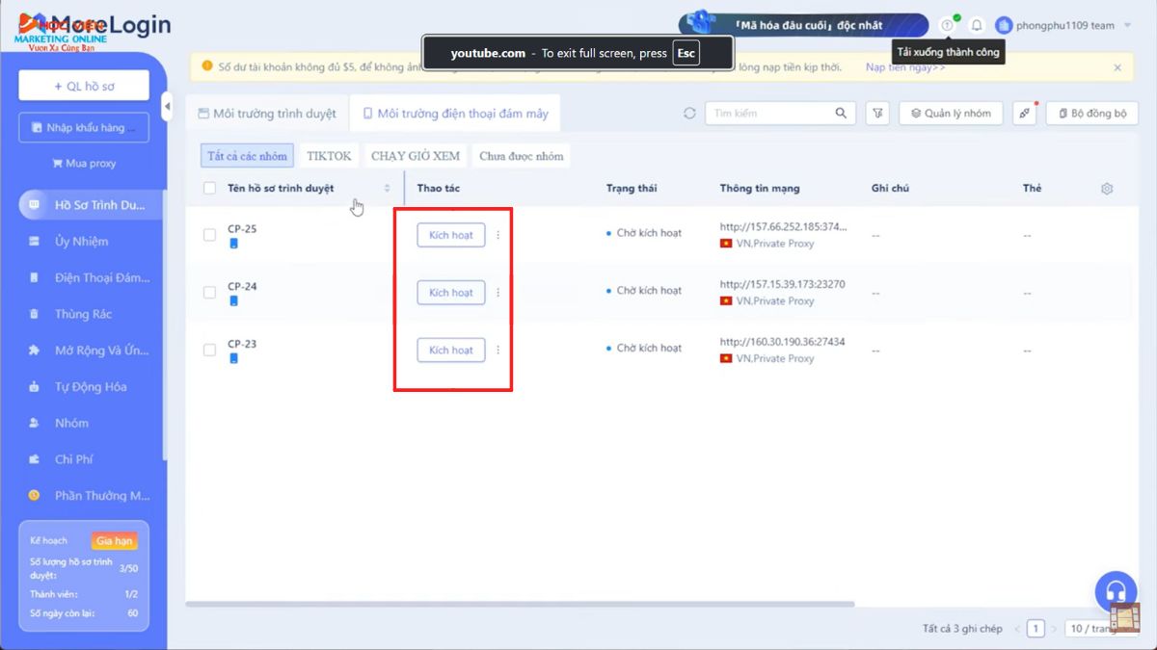The image size is (1157, 650).
Task: Click Kích hoạt button for CP-23
Action: (x=451, y=351)
